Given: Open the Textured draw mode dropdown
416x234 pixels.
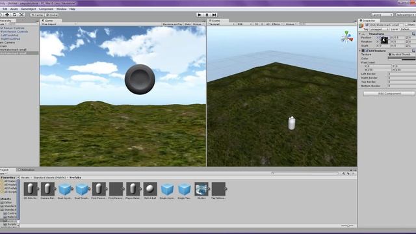Looking at the screenshot, I should pos(222,24).
